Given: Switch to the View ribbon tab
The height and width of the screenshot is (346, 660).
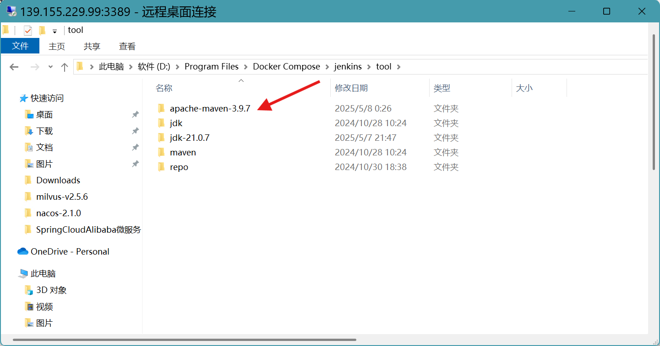Looking at the screenshot, I should 127,46.
